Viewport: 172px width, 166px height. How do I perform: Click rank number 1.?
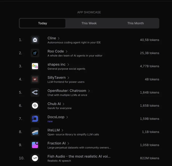pyautogui.click(x=20, y=40)
